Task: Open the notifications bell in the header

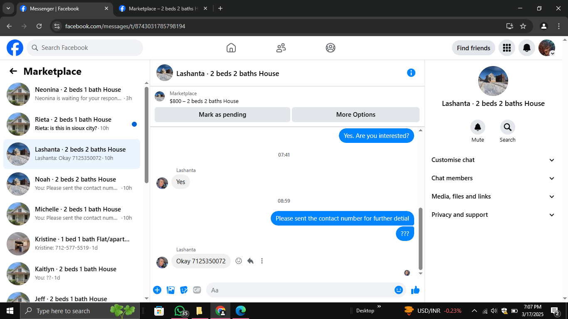Action: (x=527, y=48)
